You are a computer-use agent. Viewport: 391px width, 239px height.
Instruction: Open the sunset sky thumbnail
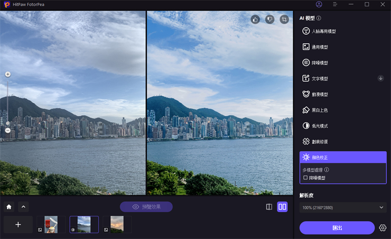(x=117, y=225)
